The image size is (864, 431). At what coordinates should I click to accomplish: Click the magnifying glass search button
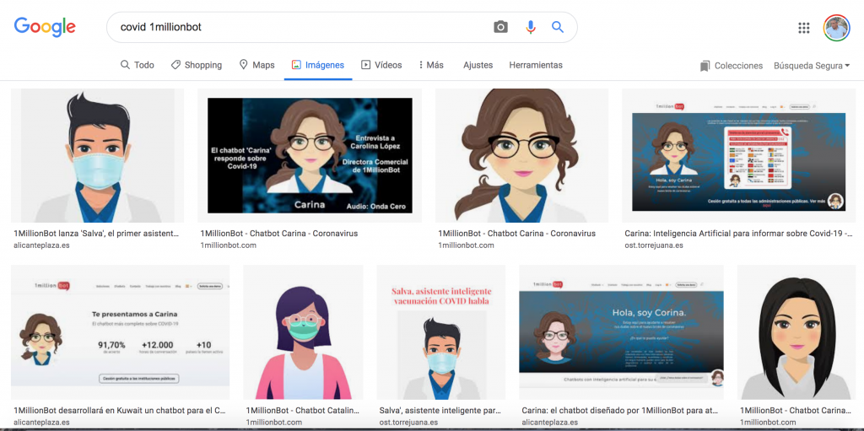pos(558,27)
